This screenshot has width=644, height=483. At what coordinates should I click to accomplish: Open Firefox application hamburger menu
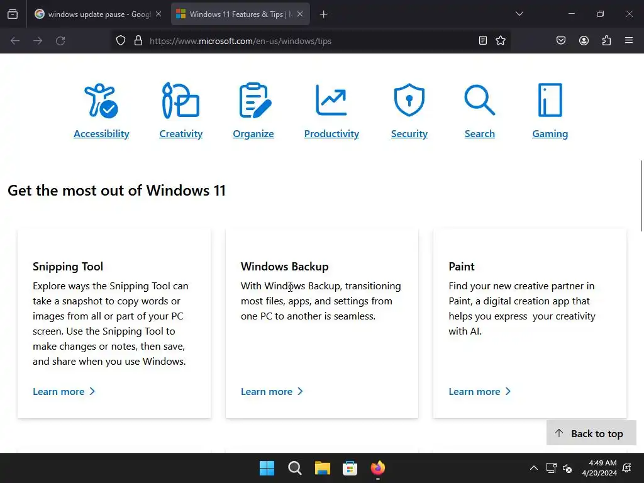pos(629,40)
